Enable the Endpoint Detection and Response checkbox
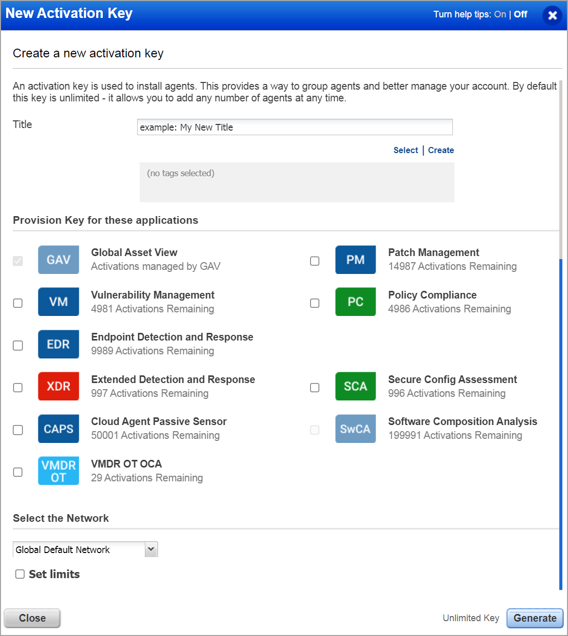568x636 pixels. pyautogui.click(x=18, y=346)
